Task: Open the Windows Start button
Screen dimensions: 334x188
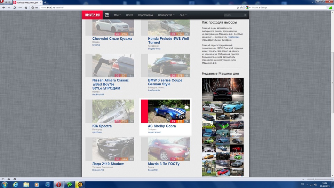Action: (x=5, y=185)
